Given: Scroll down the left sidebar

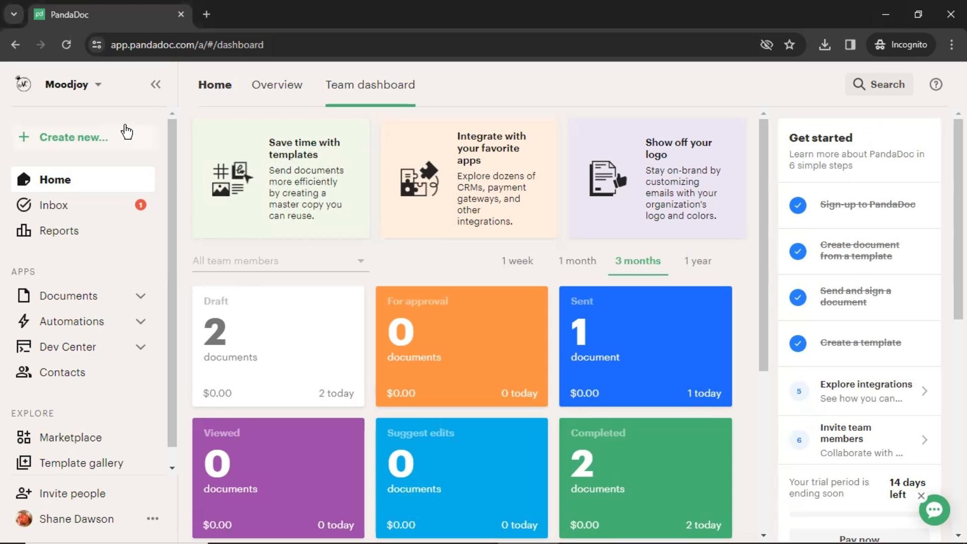Looking at the screenshot, I should (171, 467).
